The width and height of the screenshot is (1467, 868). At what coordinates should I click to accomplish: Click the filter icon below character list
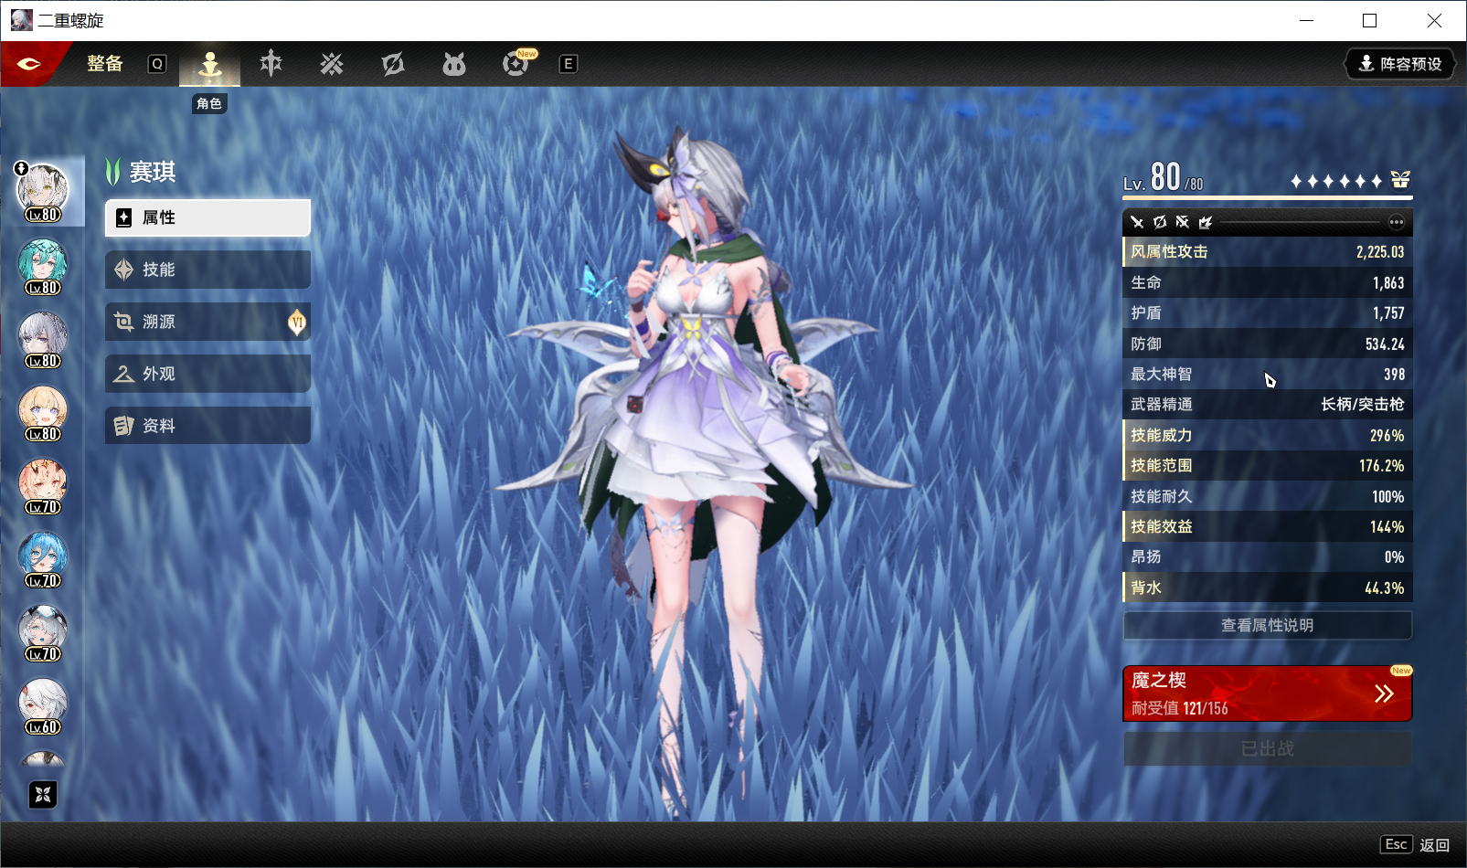(x=43, y=795)
